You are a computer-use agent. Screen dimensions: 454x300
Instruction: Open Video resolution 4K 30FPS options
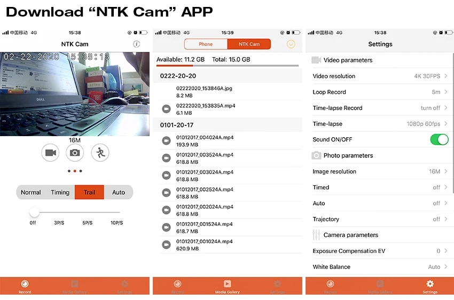(380, 76)
